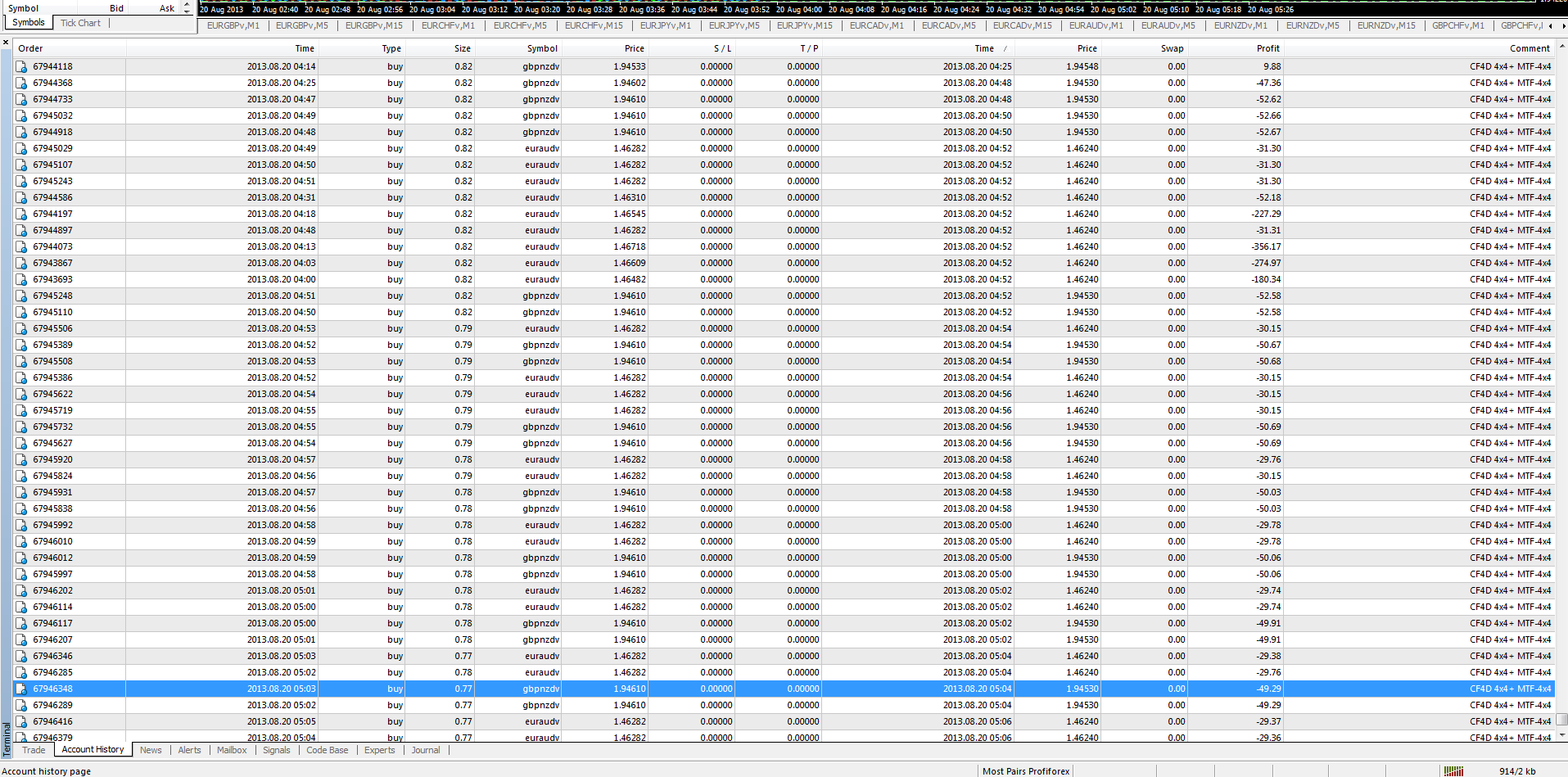This screenshot has height=777, width=1568.
Task: Click Market Watch scroll up arrow
Action: pos(187,3)
